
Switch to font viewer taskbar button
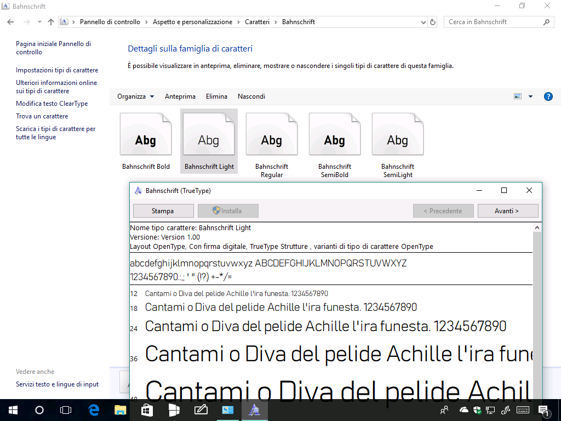[x=254, y=410]
